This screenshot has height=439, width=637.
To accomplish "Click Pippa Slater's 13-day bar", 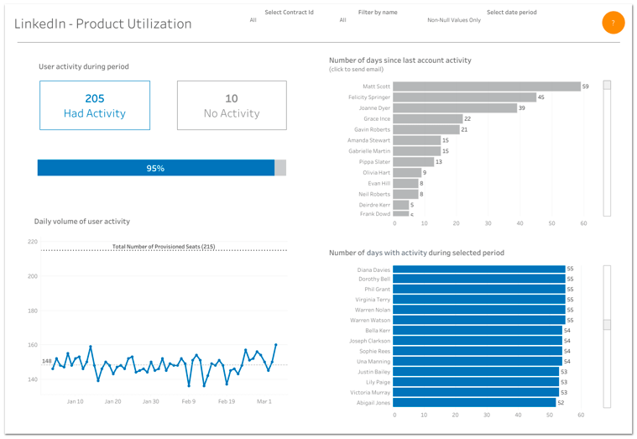I will click(414, 162).
